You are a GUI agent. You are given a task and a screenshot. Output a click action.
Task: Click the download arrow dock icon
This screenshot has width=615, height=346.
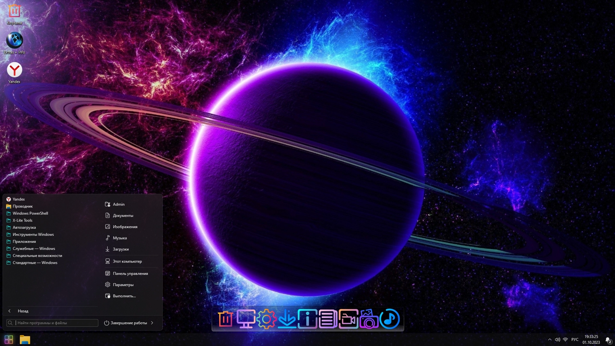[287, 319]
